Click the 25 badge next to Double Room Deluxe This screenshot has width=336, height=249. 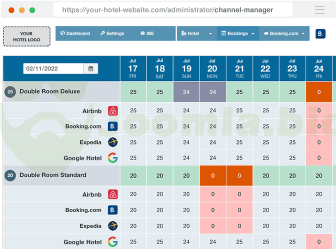point(9,92)
